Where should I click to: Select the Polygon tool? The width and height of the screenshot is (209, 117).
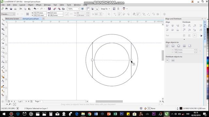click(3, 56)
